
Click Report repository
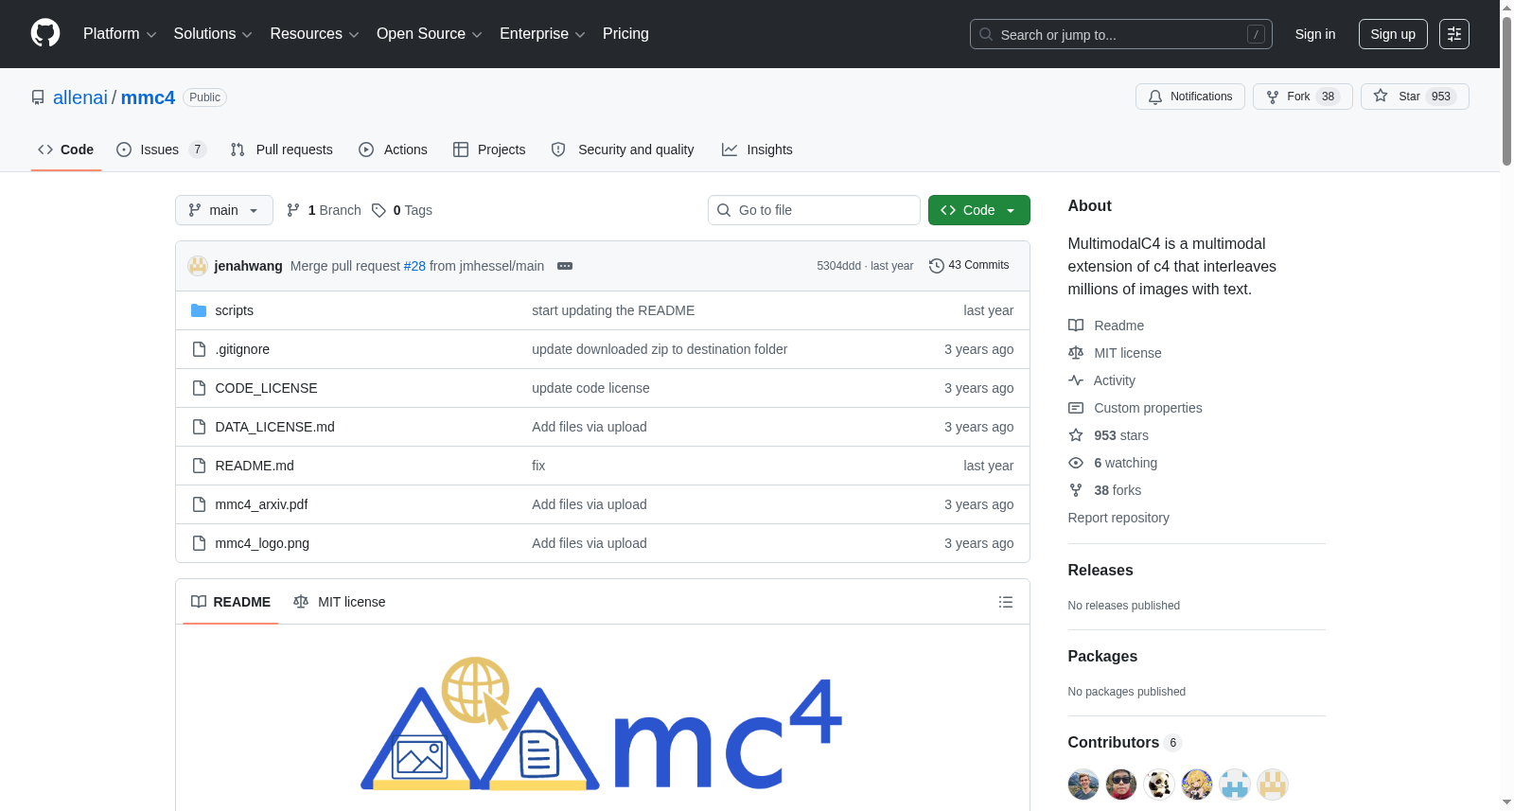[1118, 518]
